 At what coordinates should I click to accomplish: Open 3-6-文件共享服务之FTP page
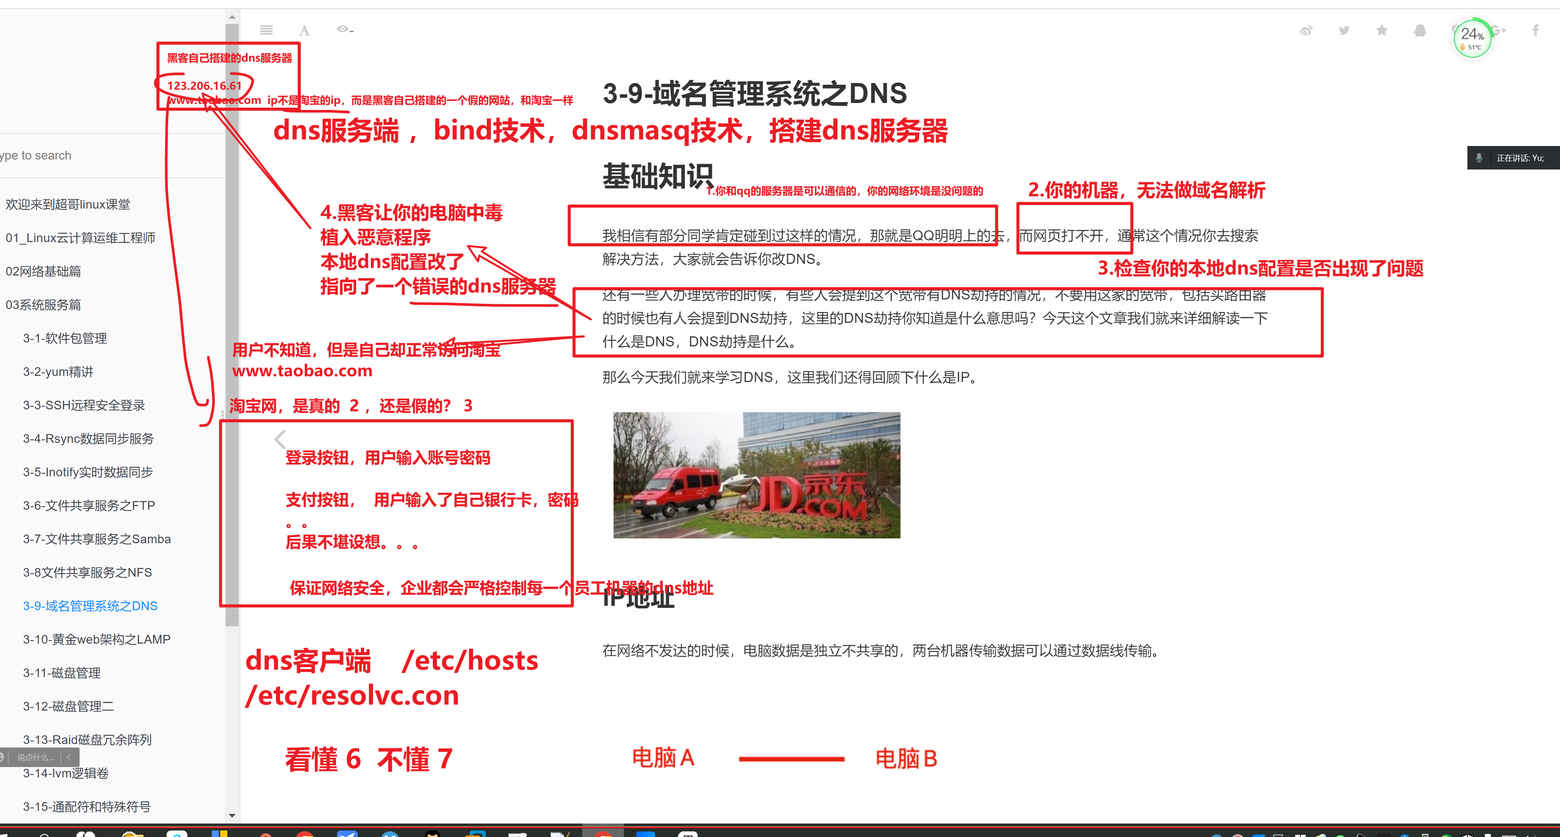(89, 505)
